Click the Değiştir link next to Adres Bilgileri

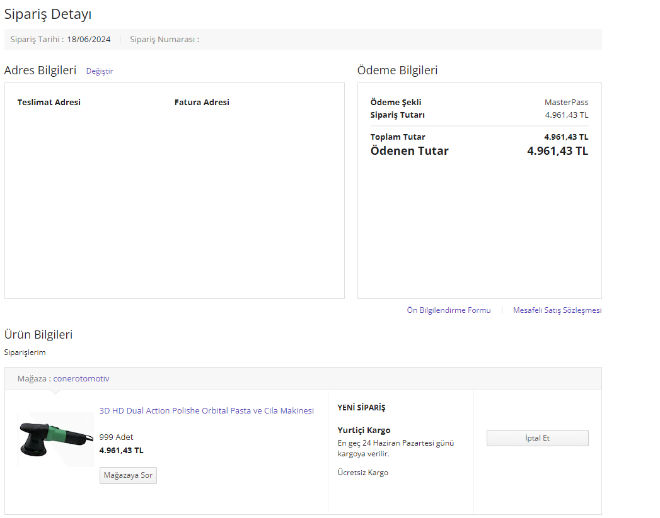pyautogui.click(x=100, y=71)
